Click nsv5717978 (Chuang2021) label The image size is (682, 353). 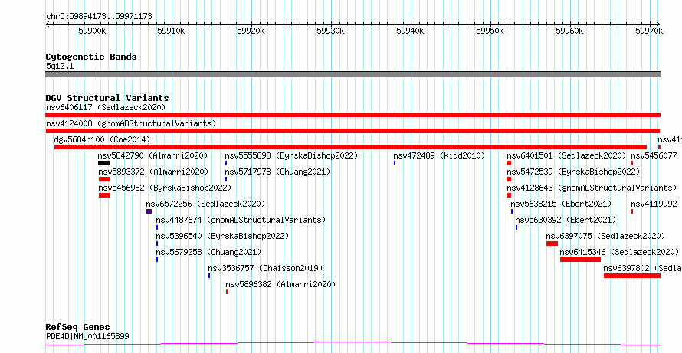click(x=277, y=172)
